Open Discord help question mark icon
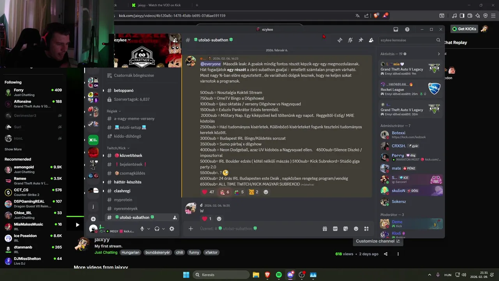This screenshot has height=281, width=499. 407,29
